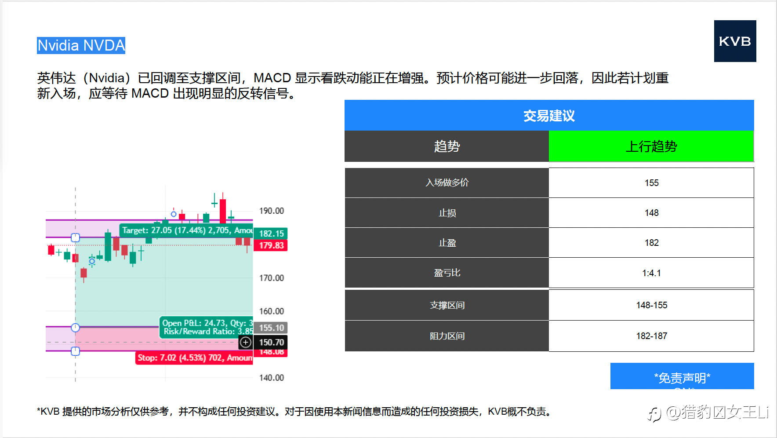Select the take profit value 182
The image size is (777, 438).
[x=651, y=243]
